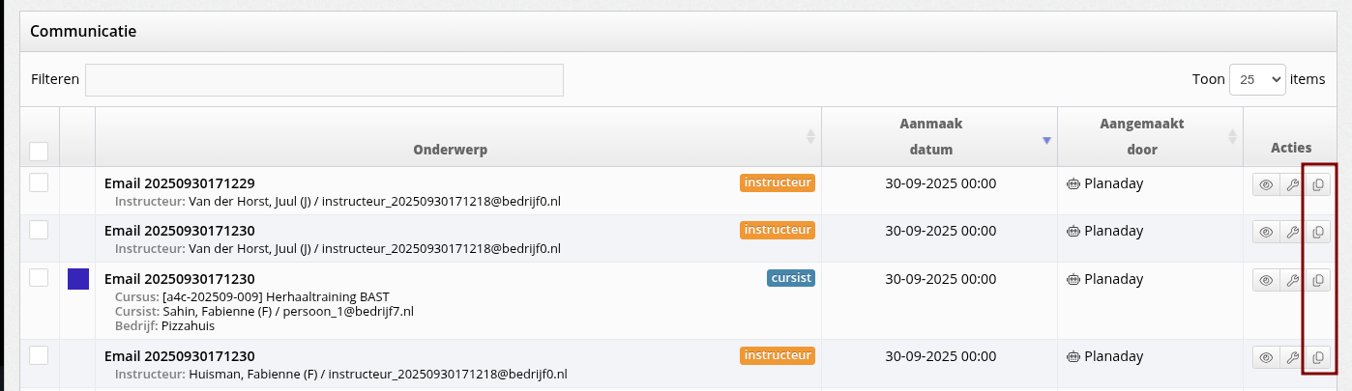
Task: Duplicate the Pizzahuis cursist email
Action: pos(1317,281)
